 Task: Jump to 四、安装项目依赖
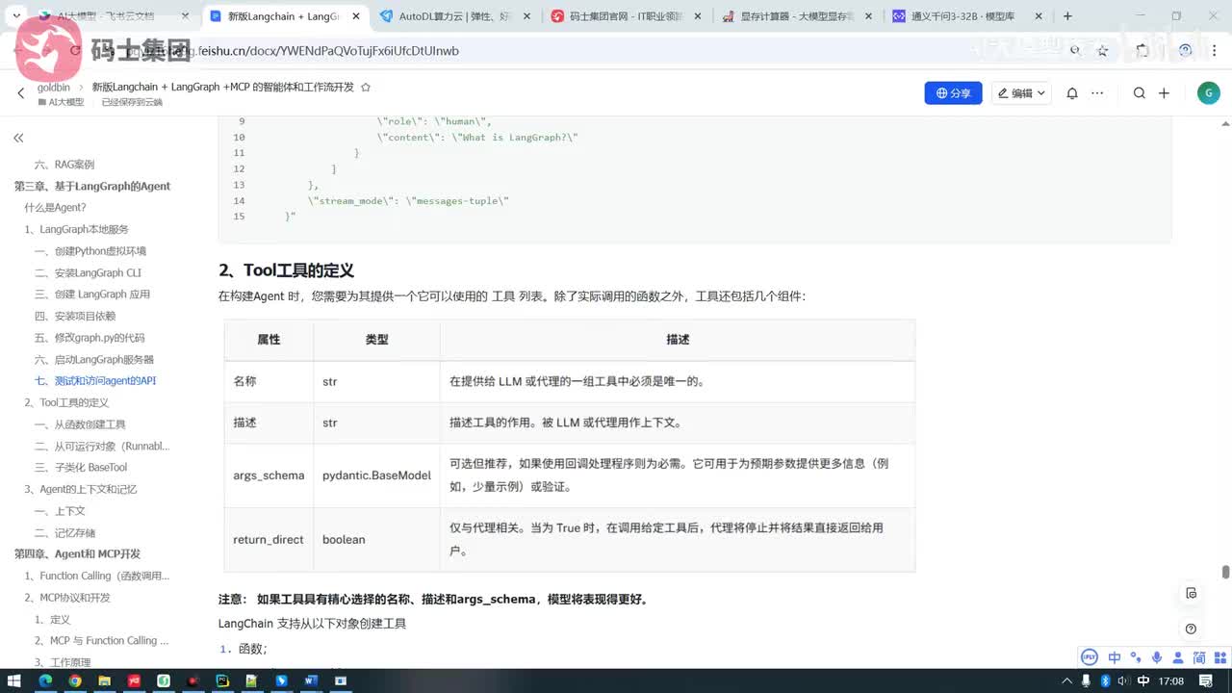pyautogui.click(x=75, y=316)
